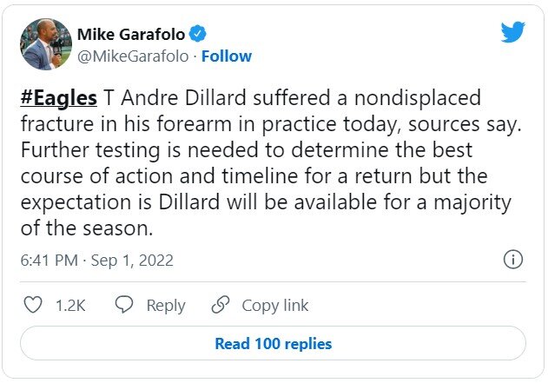
Task: Open the Mike Garafolo display name link
Action: (130, 34)
